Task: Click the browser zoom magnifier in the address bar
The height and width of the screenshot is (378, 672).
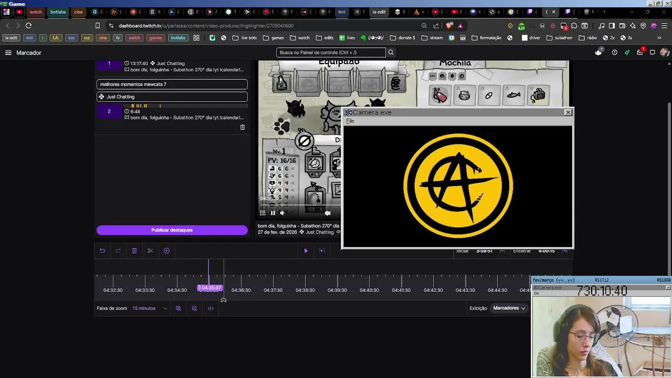Action: coord(424,26)
